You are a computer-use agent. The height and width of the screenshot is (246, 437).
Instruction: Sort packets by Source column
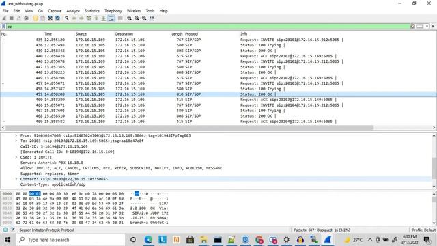pos(81,33)
